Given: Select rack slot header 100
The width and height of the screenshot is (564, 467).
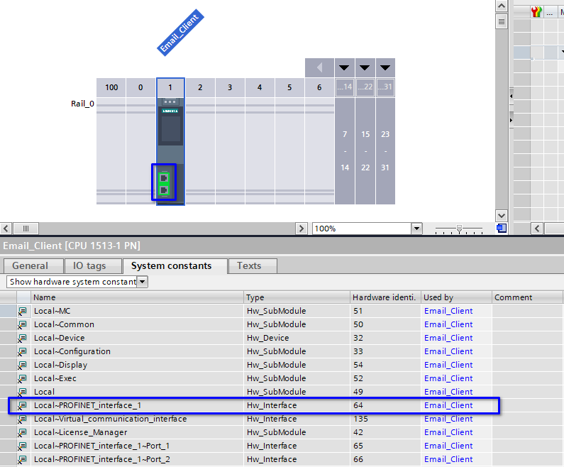Looking at the screenshot, I should 111,87.
